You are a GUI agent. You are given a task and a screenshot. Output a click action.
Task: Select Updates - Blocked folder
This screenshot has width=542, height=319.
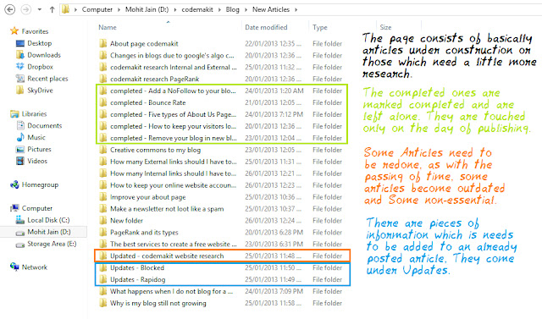click(x=137, y=267)
